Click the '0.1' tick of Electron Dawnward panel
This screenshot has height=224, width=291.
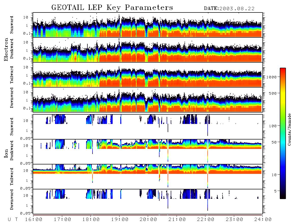(27, 108)
